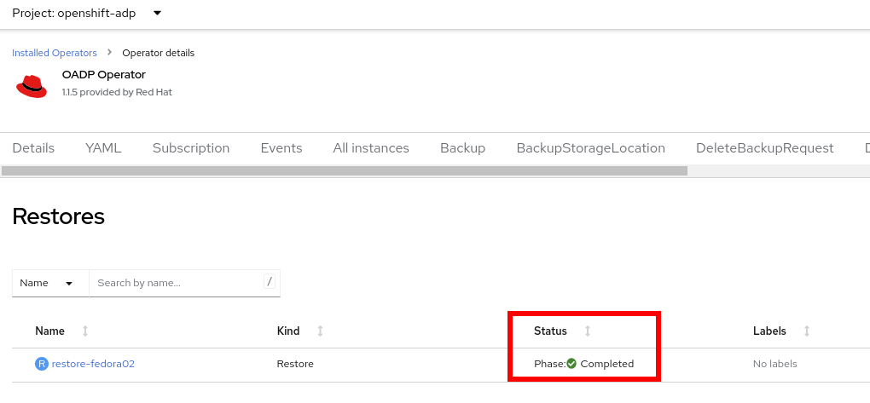Switch to the DeleteBackupRequest tab
The height and width of the screenshot is (403, 870).
pyautogui.click(x=764, y=148)
